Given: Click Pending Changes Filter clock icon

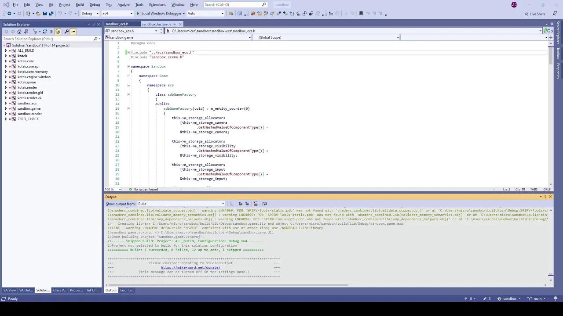Looking at the screenshot, I should point(35,32).
